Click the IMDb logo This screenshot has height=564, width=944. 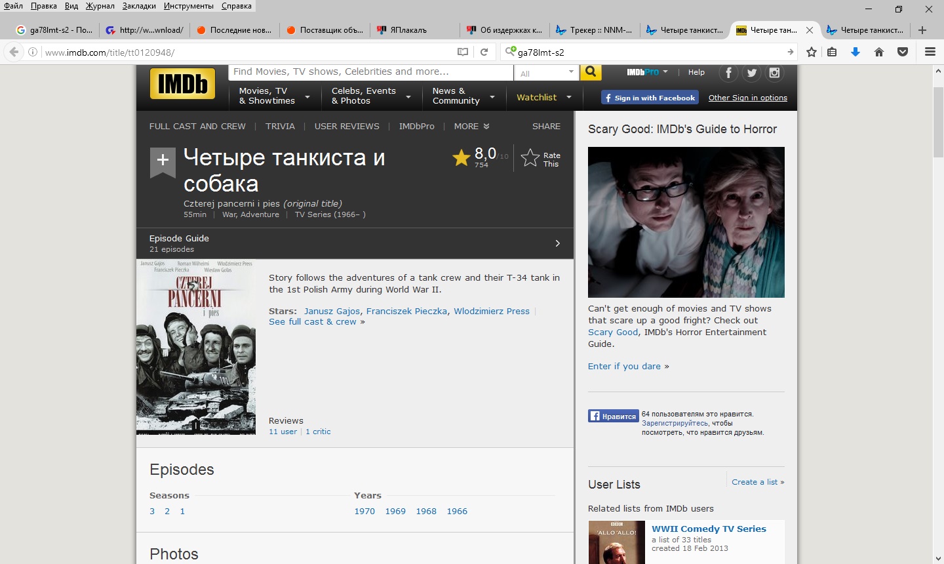tap(182, 84)
